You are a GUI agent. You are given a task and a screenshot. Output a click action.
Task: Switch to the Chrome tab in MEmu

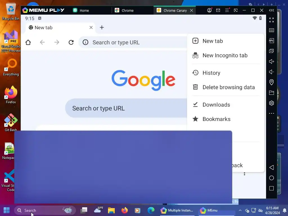[124, 10]
